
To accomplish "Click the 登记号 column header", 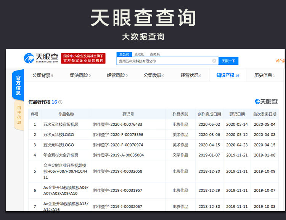I will (128, 114).
